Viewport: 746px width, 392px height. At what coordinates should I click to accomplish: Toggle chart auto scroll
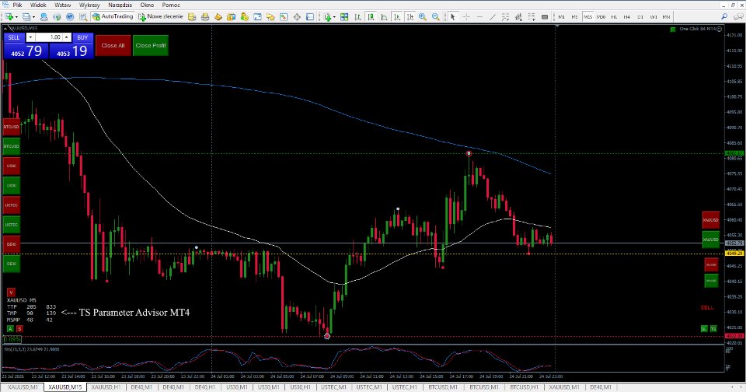click(x=396, y=16)
